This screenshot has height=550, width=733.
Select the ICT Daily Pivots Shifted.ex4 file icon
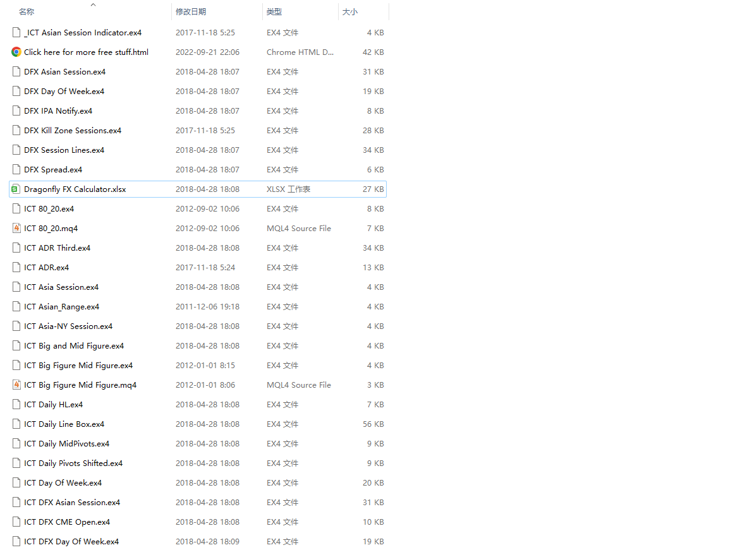(16, 463)
